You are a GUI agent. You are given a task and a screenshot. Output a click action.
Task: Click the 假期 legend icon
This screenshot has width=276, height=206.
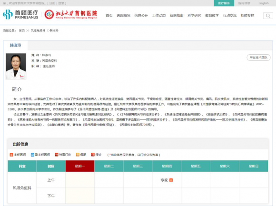[78, 155]
